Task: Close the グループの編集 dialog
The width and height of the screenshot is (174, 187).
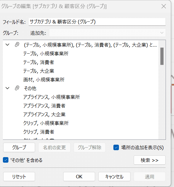Action: coord(164,6)
